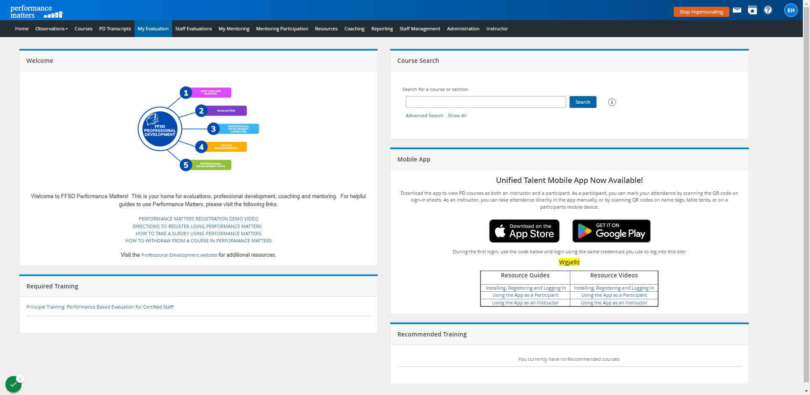This screenshot has height=395, width=810.
Task: Go to the Home menu item
Action: (x=22, y=29)
